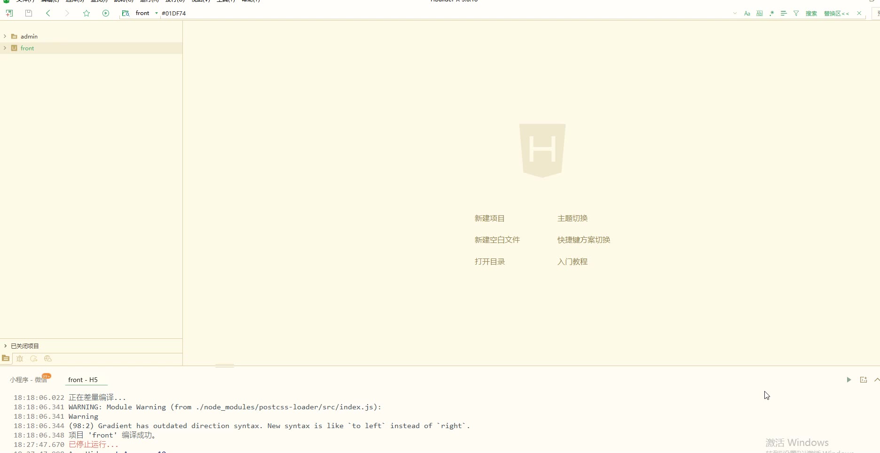Click the console export/pop-out icon

(x=864, y=380)
